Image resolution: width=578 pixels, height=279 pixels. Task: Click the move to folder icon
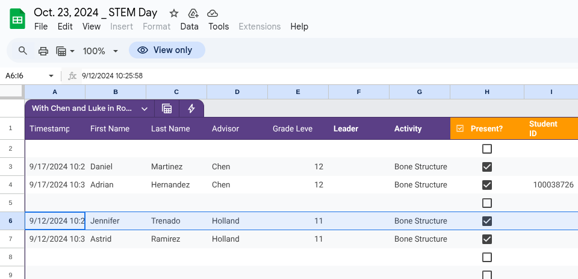coord(193,13)
